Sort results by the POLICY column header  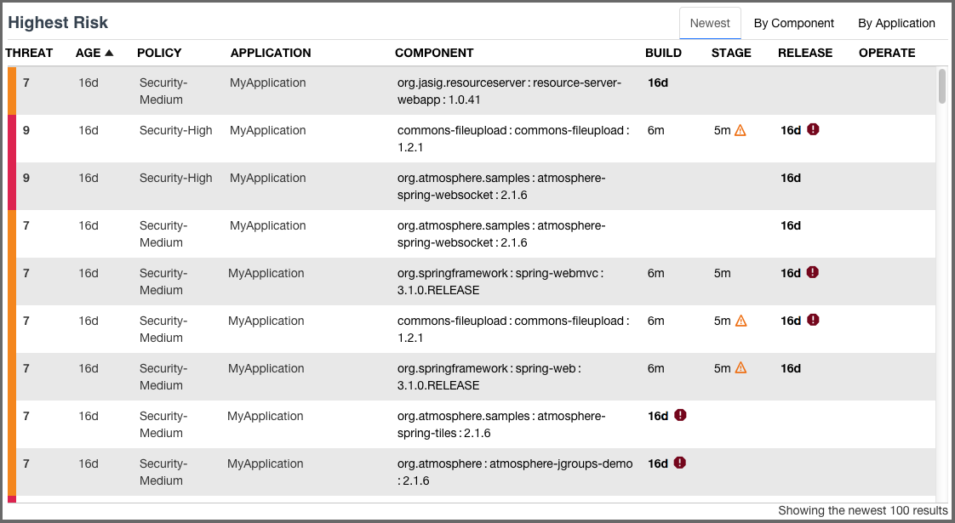point(158,53)
